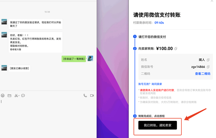Screen dimensions: 216x138
Task: Open the 查看二维码 link
Action: click(x=202, y=74)
